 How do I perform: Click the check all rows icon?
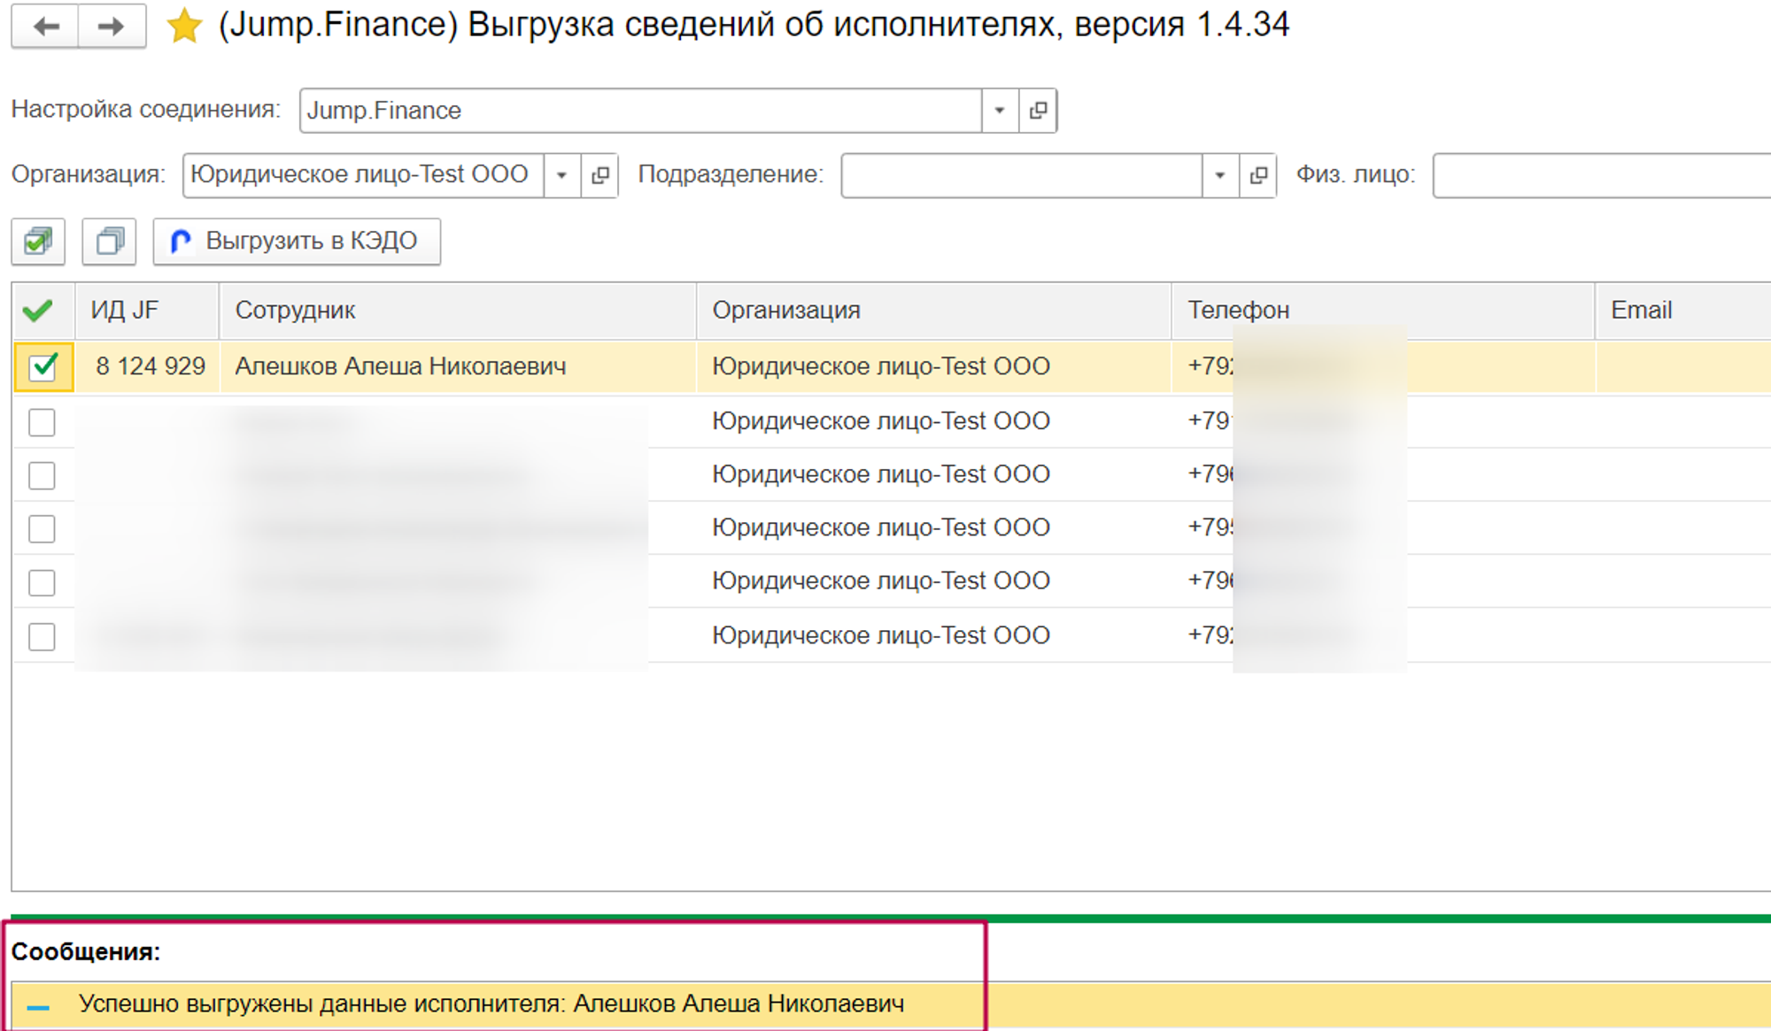click(x=38, y=241)
